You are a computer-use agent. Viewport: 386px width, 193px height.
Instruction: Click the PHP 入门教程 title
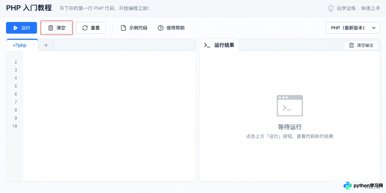pos(29,8)
